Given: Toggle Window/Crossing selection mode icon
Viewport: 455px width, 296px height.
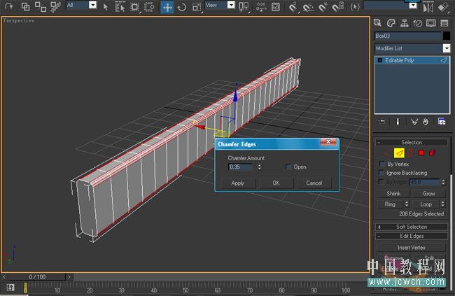Looking at the screenshot, I should (x=149, y=7).
